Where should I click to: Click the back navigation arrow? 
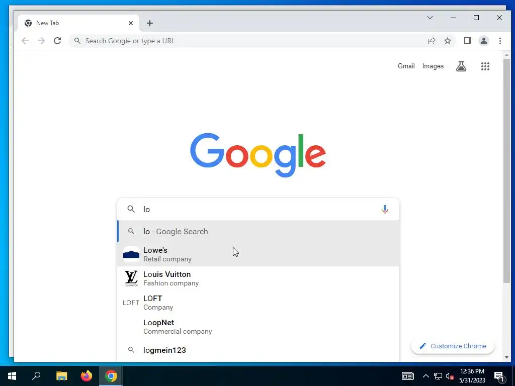pyautogui.click(x=25, y=41)
